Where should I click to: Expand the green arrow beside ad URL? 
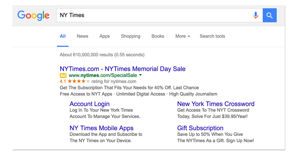point(140,75)
